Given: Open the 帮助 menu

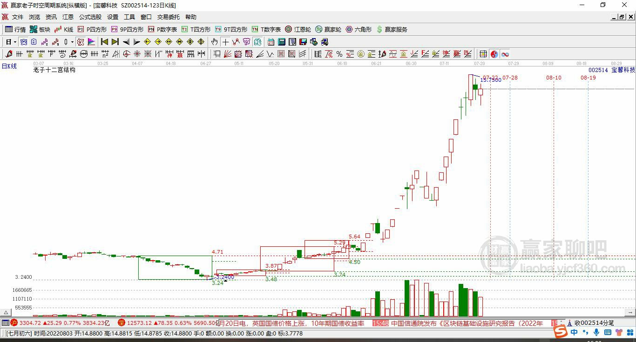Looking at the screenshot, I should click(x=191, y=17).
